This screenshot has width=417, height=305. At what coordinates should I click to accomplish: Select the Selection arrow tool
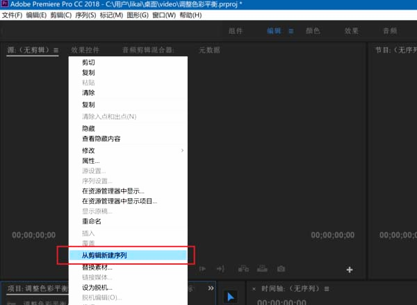pyautogui.click(x=231, y=296)
